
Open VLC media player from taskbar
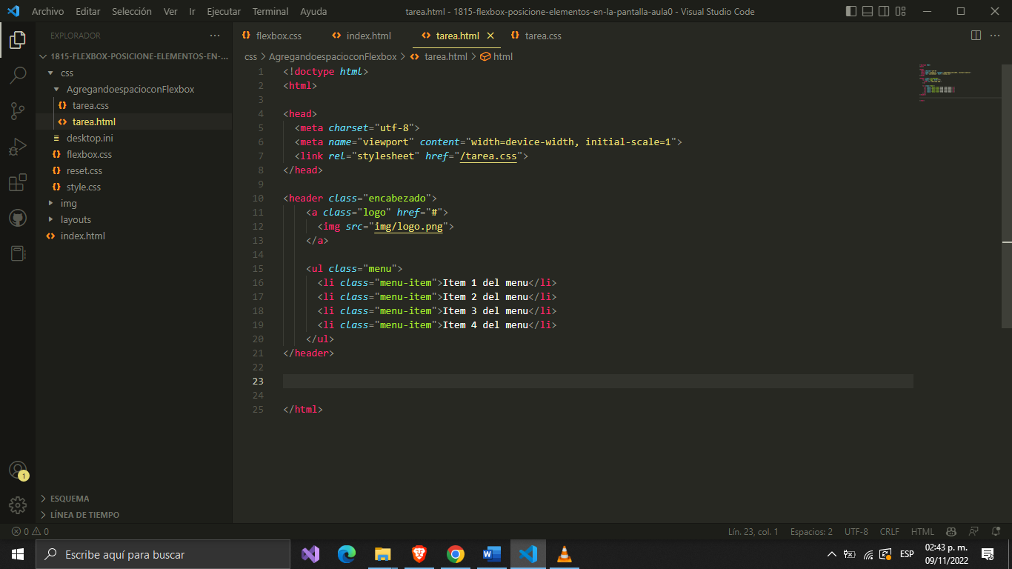(x=565, y=554)
